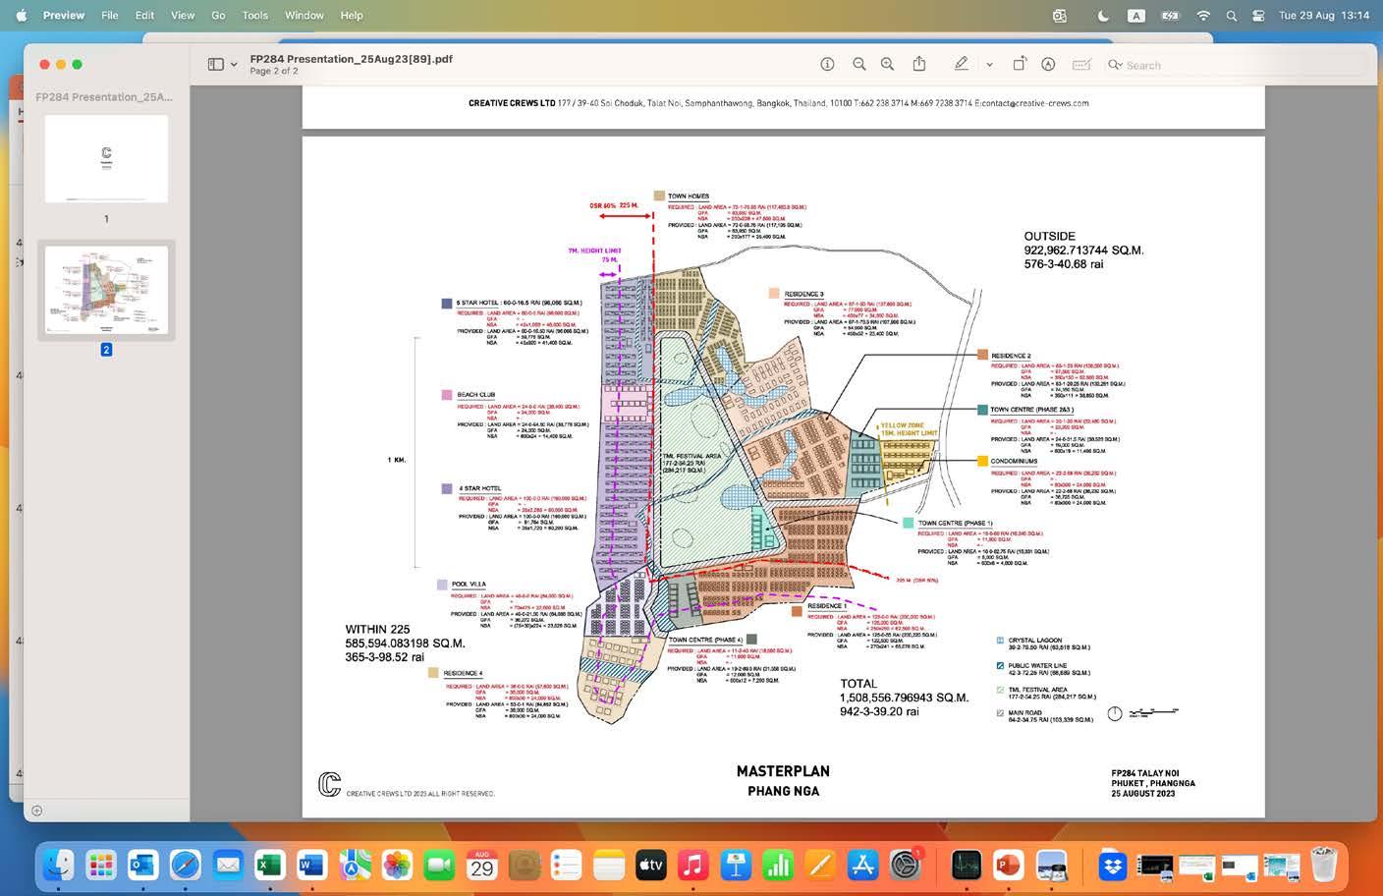Select the Highlight pen tool
1383x896 pixels.
tap(961, 64)
